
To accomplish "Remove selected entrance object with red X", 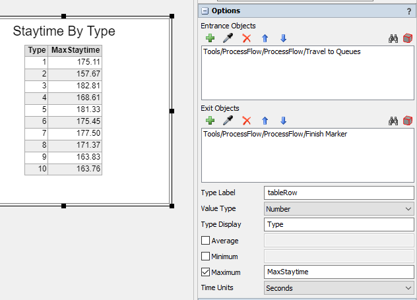I will 247,38.
